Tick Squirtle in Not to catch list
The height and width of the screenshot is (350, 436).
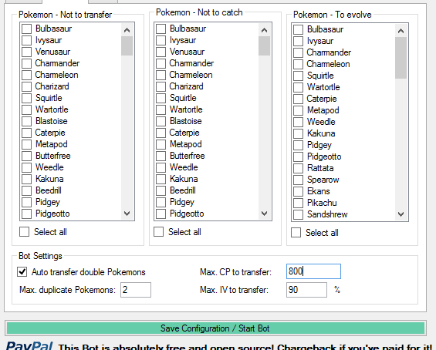161,98
